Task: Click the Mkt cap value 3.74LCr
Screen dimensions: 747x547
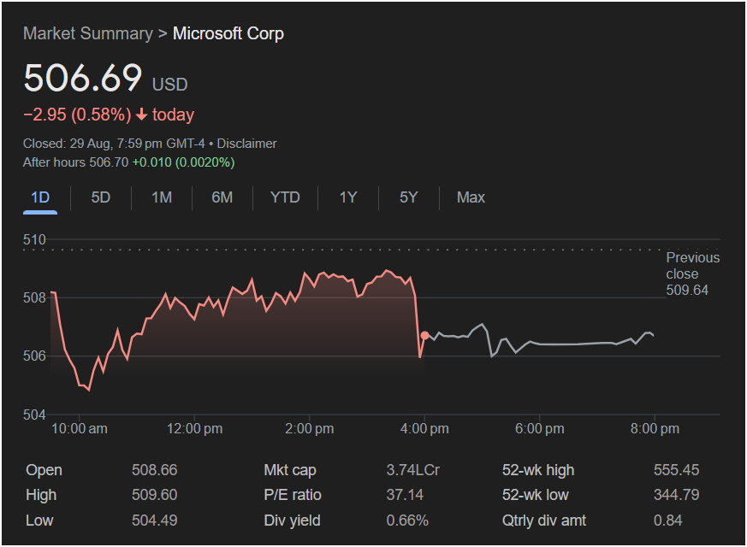Action: pos(413,470)
